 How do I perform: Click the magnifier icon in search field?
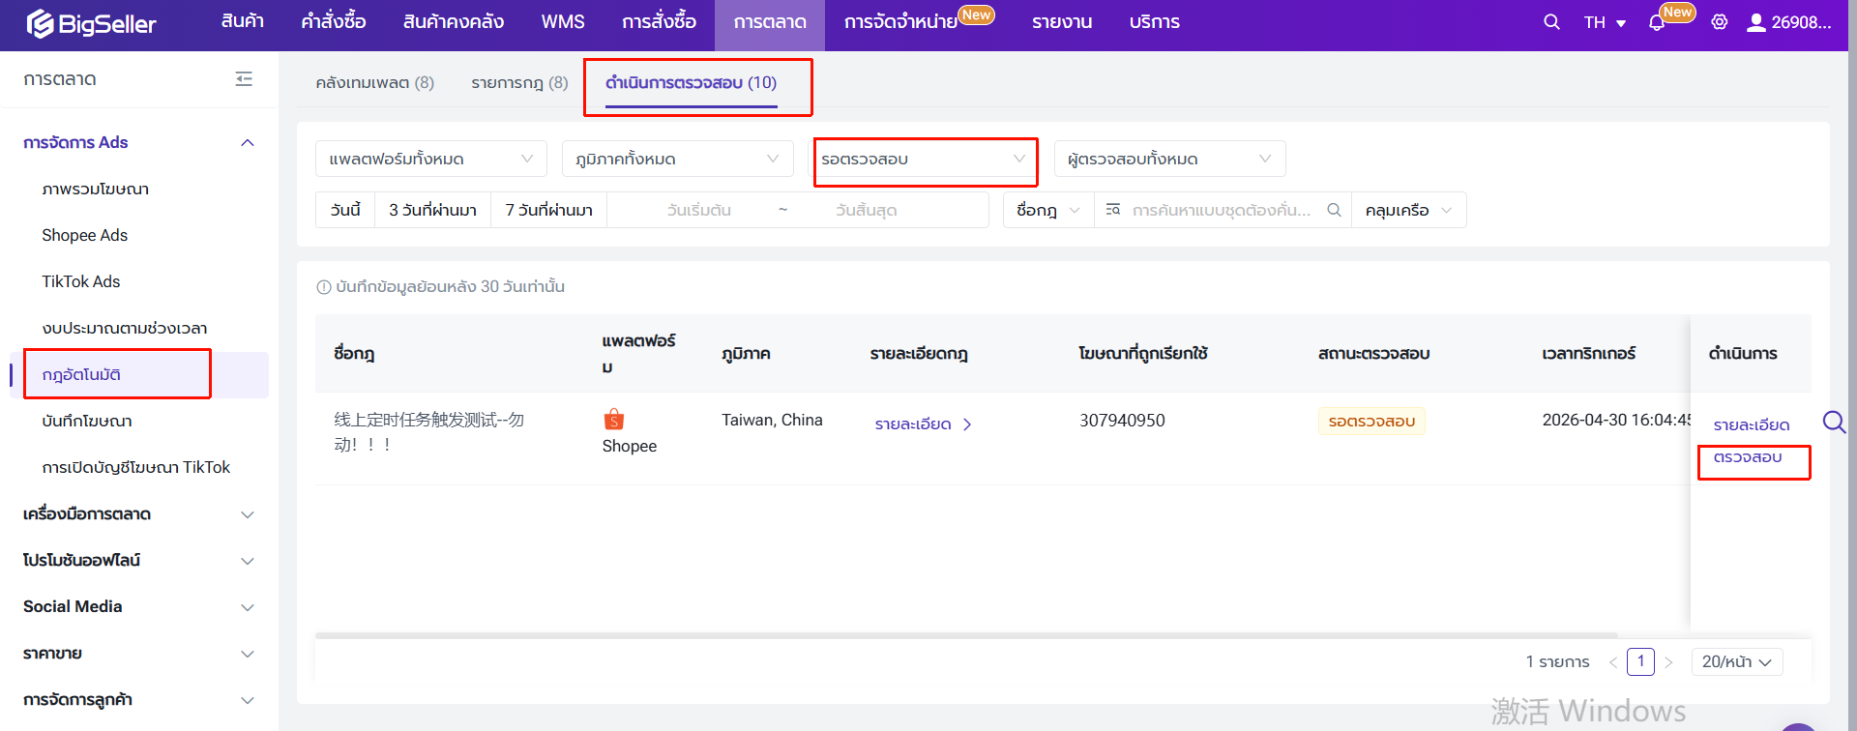tap(1334, 210)
